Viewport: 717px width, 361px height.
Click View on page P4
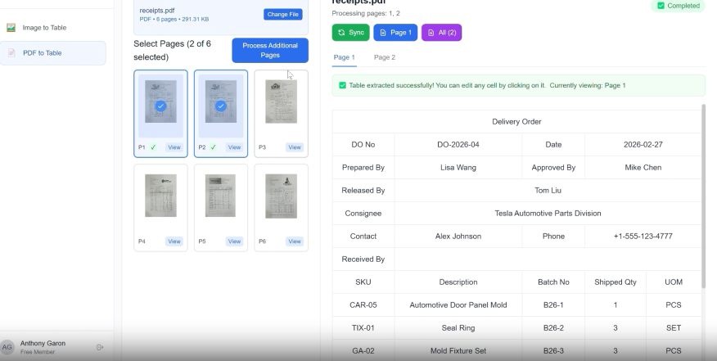[x=174, y=241]
